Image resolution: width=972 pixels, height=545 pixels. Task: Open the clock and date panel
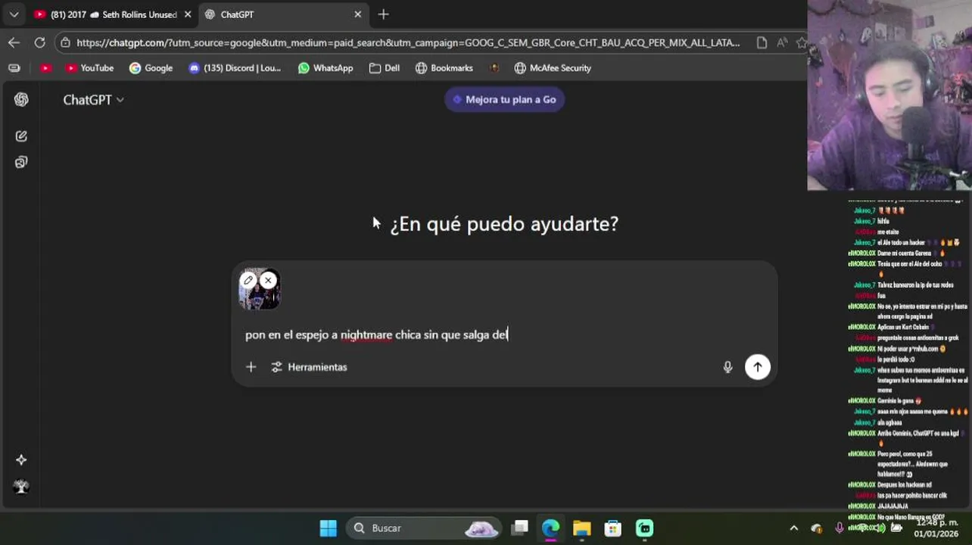[935, 528]
